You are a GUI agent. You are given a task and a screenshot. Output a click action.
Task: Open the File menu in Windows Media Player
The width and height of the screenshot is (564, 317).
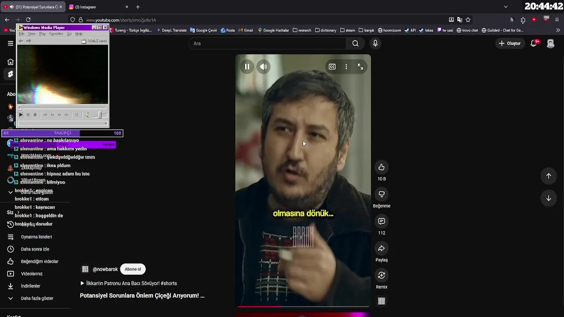tap(22, 34)
